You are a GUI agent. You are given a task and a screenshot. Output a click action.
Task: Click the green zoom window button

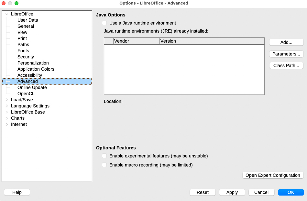(16, 3)
